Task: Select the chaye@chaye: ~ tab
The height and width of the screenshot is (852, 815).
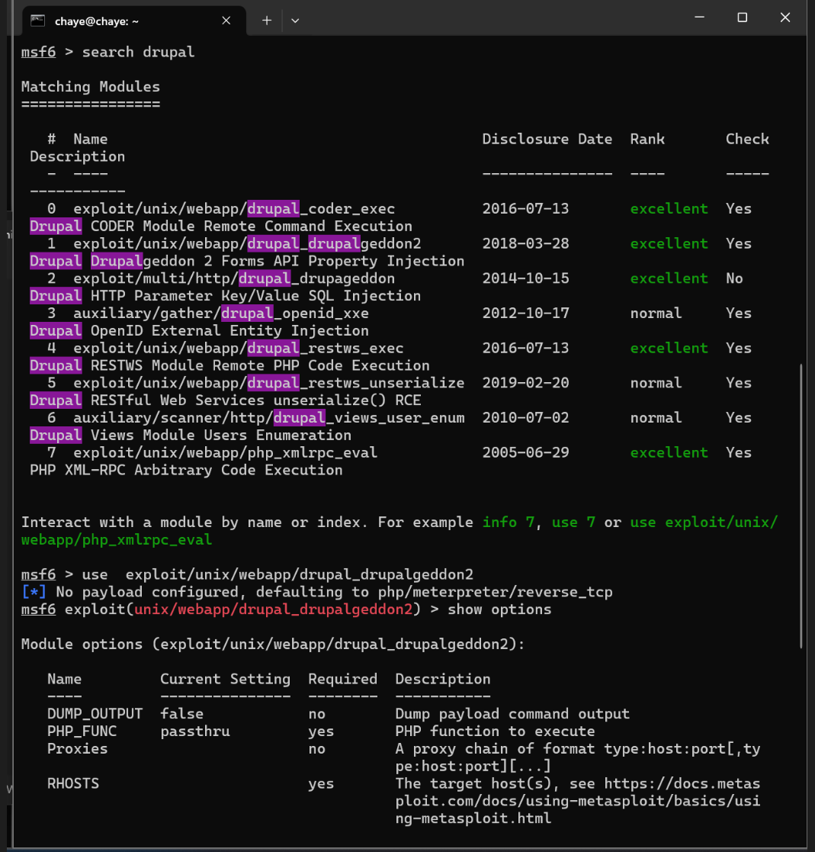Action: 133,21
